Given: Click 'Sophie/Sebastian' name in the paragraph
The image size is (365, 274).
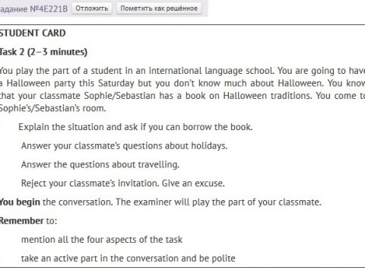Looking at the screenshot, I should tap(119, 96).
